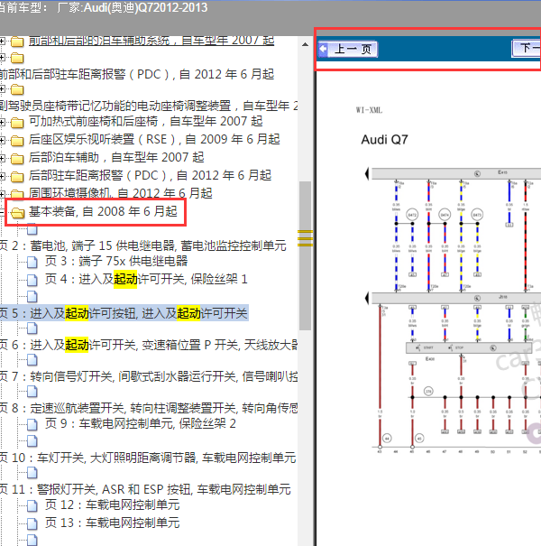Image resolution: width=541 pixels, height=546 pixels.
Task: Open 页 3：端子 75x 供电继电器
Action: [x=116, y=261]
